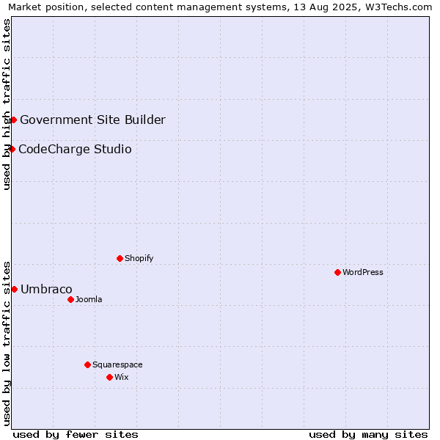The image size is (440, 440).
Task: Click the Government Site Builder data point
Action: [x=13, y=120]
